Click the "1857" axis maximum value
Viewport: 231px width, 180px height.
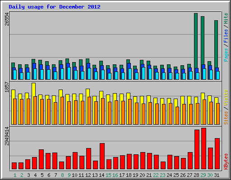click(x=7, y=87)
